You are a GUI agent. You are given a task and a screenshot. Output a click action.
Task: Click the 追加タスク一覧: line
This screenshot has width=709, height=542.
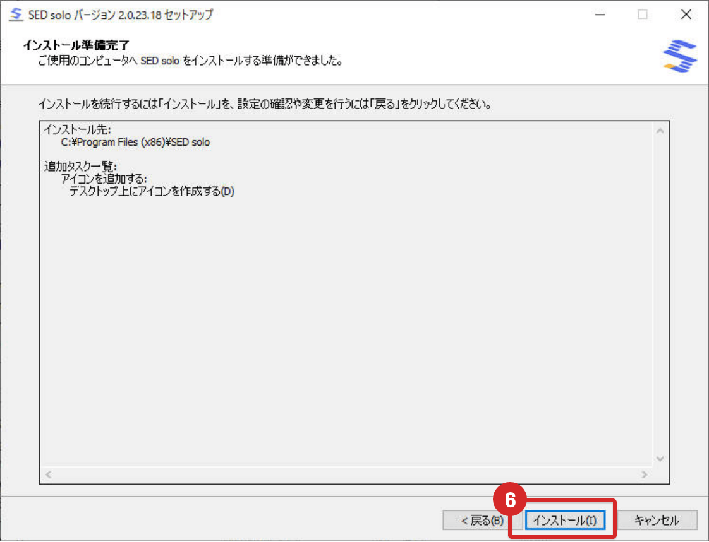click(80, 167)
